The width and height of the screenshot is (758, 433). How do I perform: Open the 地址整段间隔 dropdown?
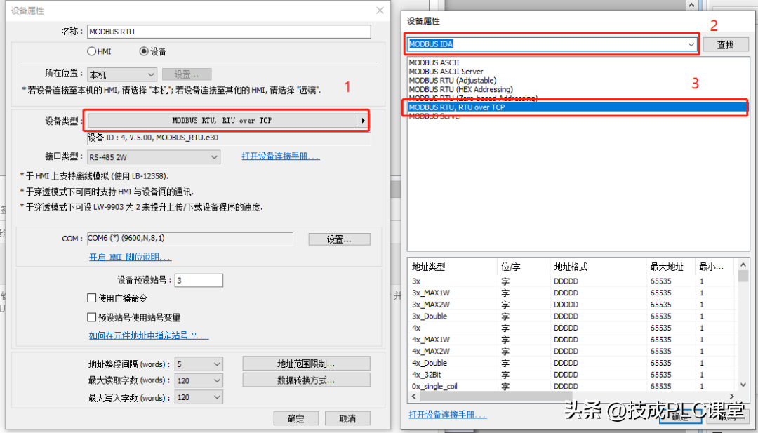click(x=216, y=364)
